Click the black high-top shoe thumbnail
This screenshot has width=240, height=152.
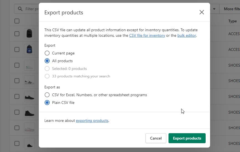click(29, 112)
